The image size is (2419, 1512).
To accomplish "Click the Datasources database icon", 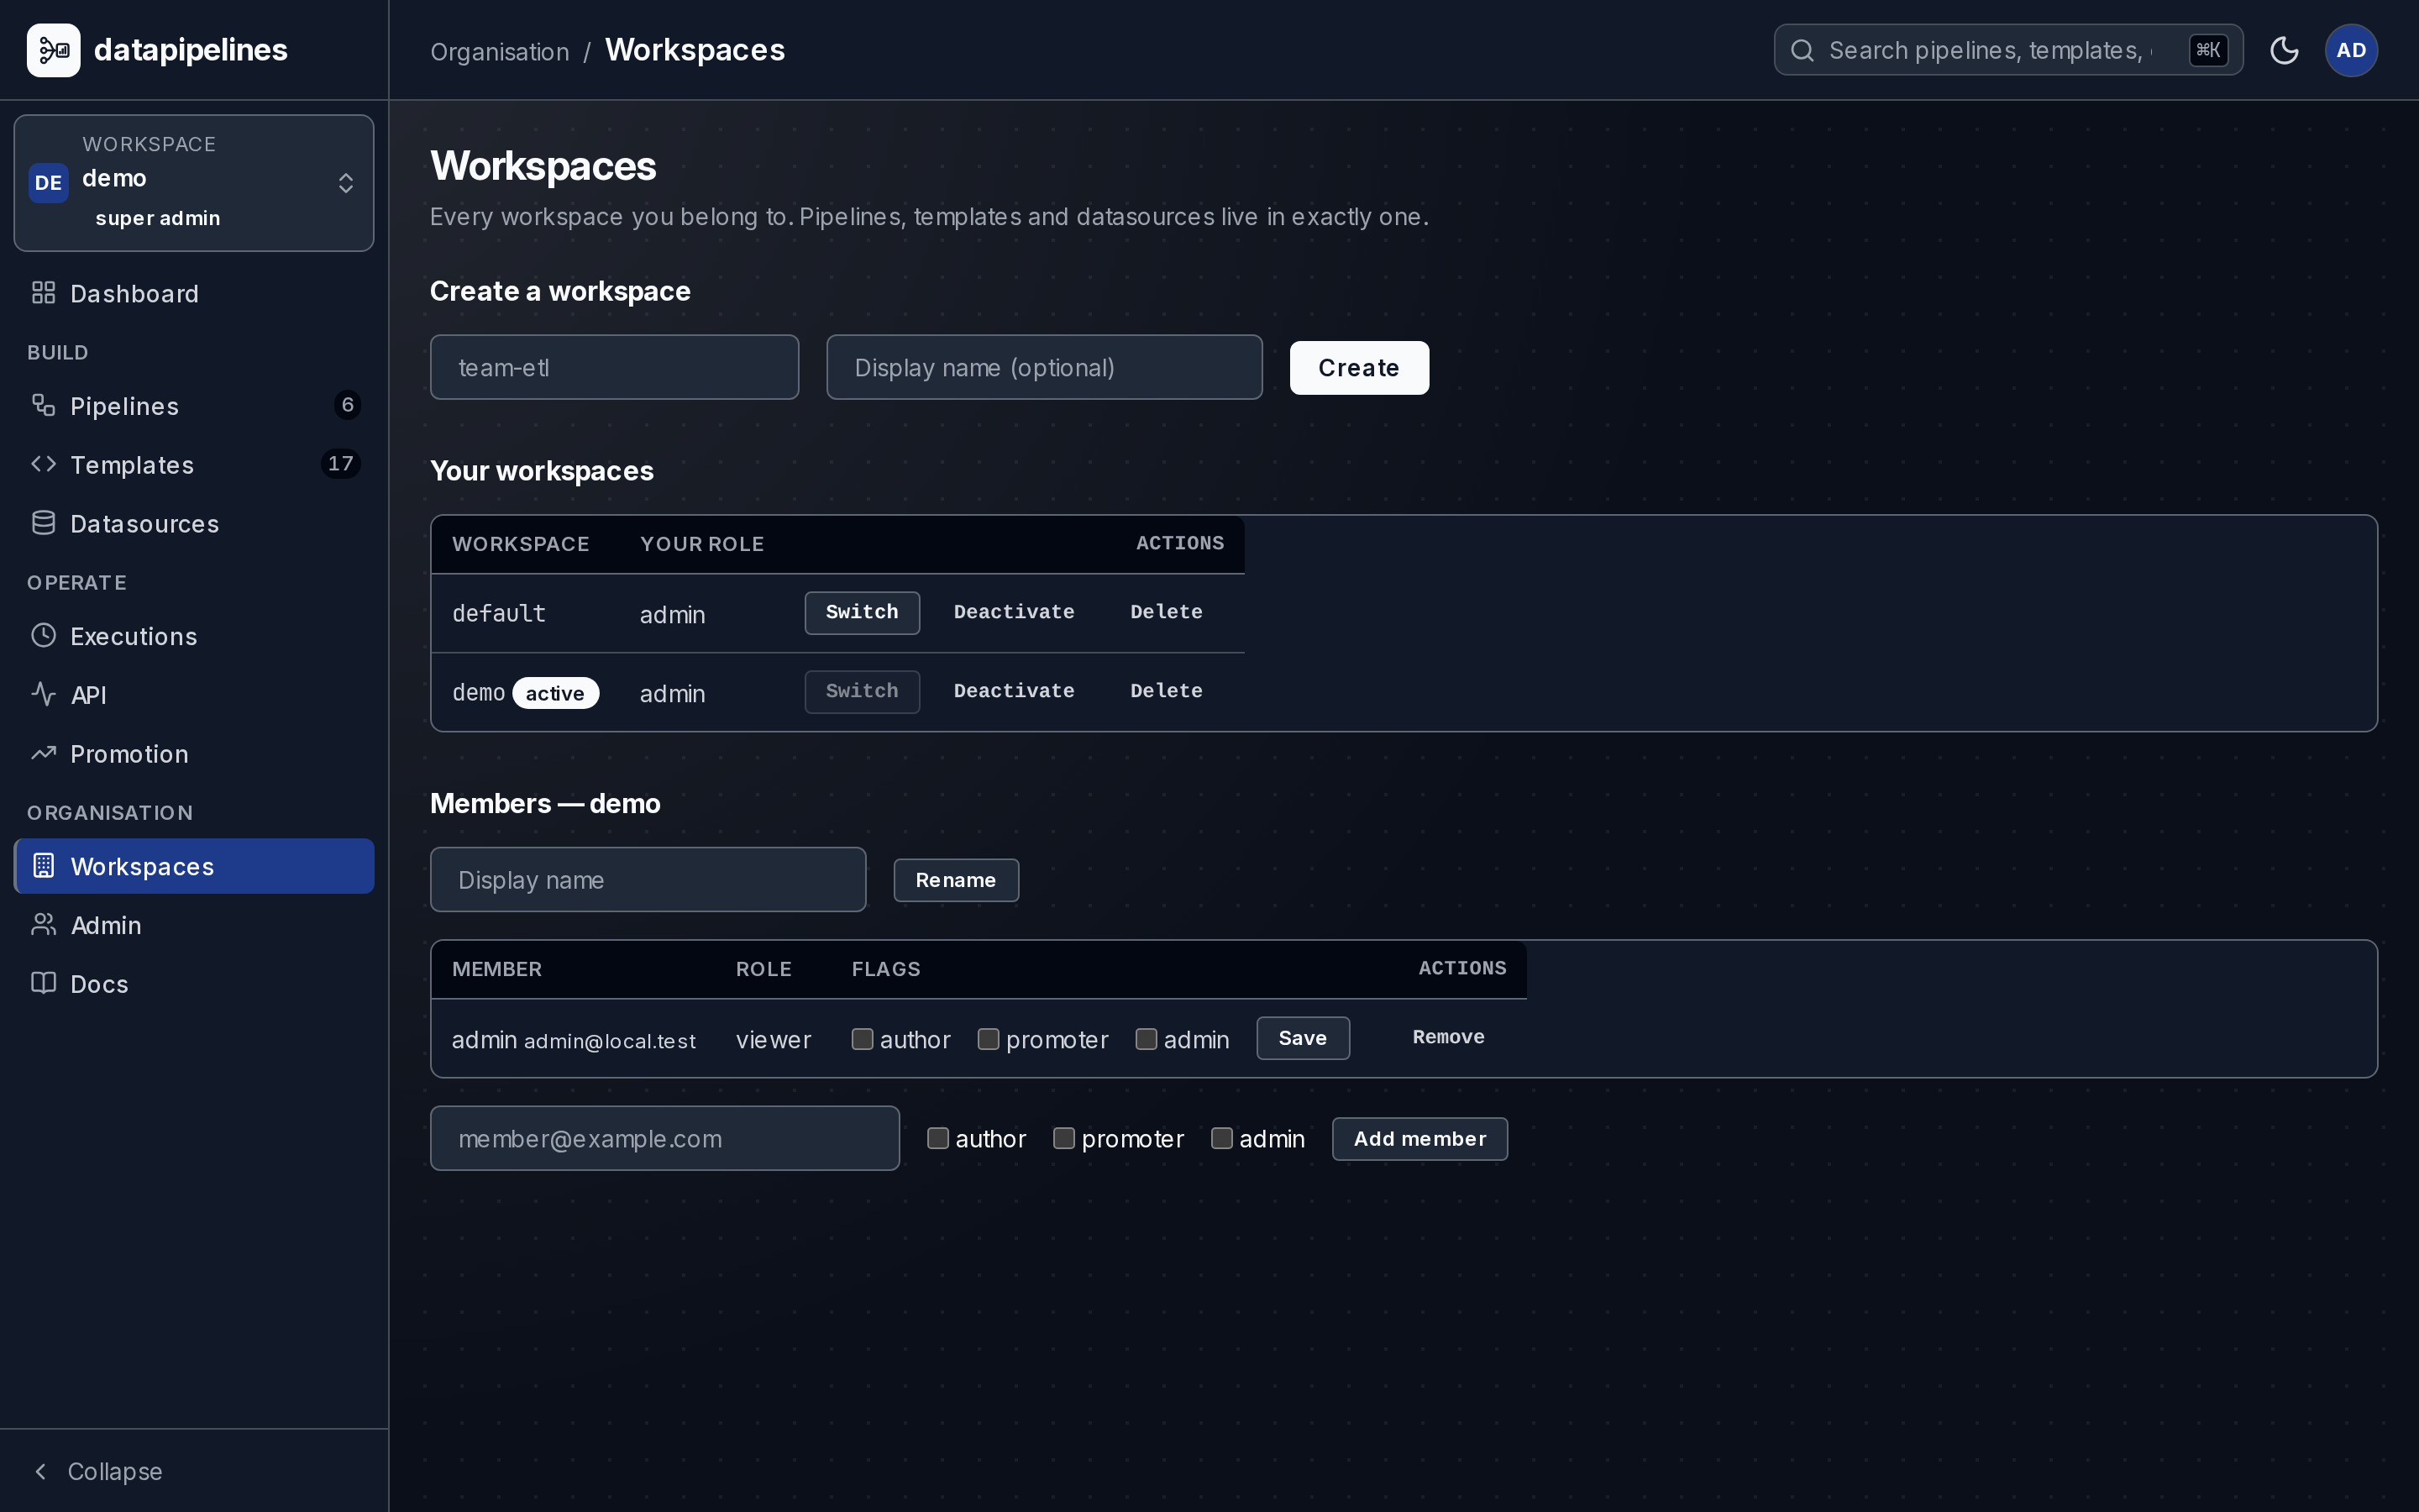I will click(x=43, y=523).
